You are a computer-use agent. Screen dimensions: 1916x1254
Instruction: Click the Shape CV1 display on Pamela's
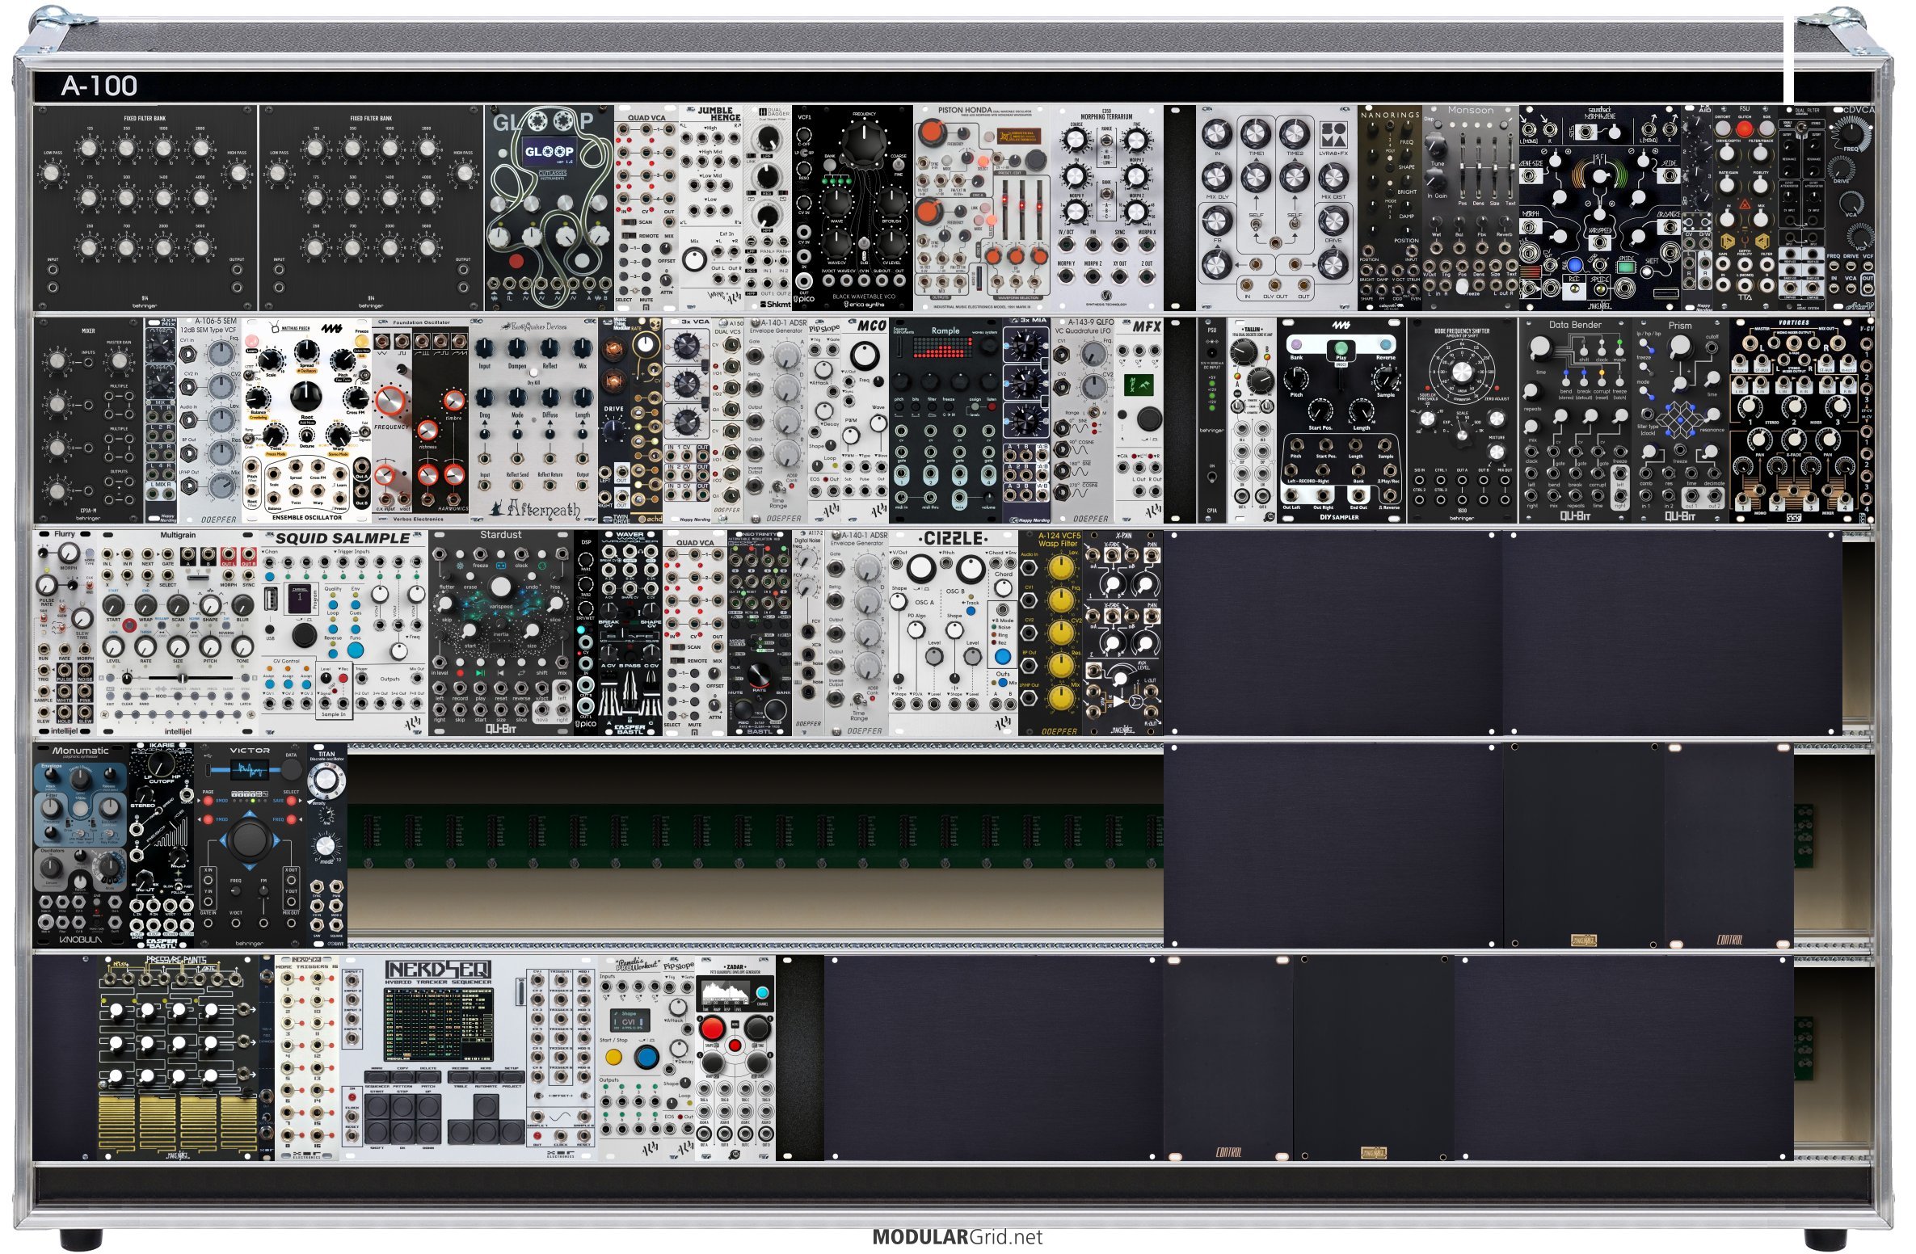[630, 1020]
